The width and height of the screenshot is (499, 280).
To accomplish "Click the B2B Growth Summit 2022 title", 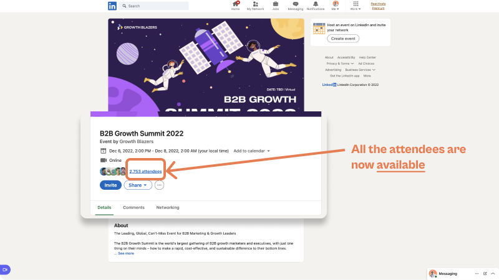I will click(142, 133).
